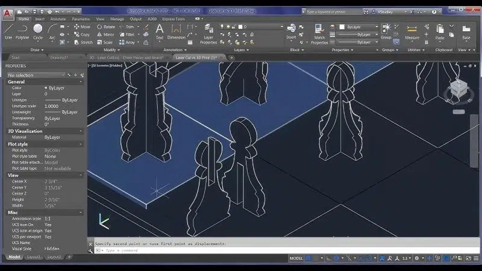Select the Arc tool

pos(52,31)
